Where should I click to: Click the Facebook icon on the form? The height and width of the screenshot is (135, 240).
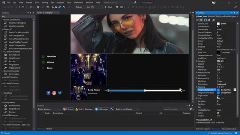[48, 93]
